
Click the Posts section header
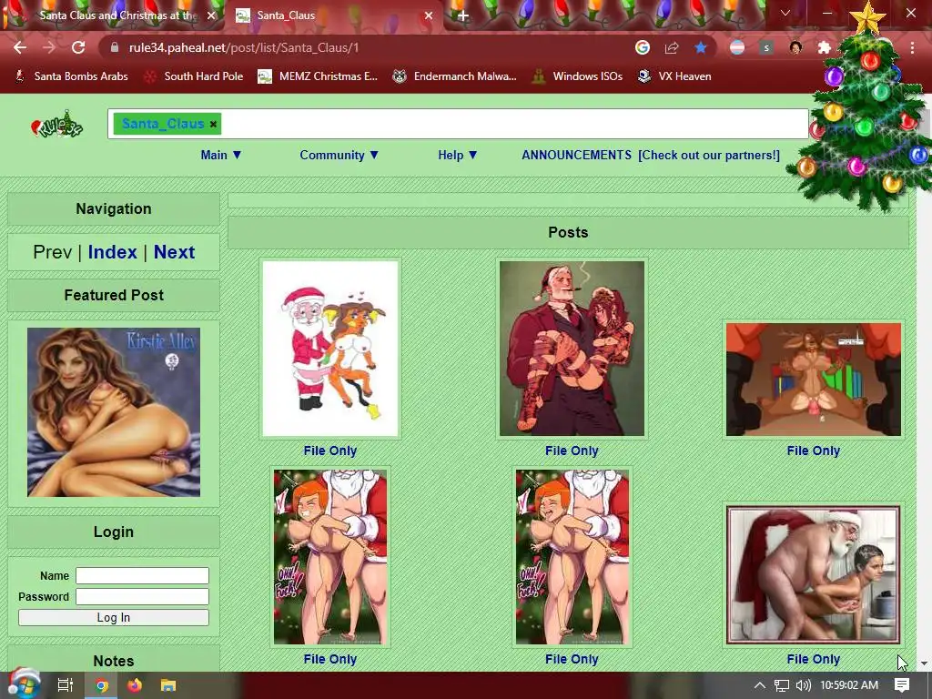[568, 232]
